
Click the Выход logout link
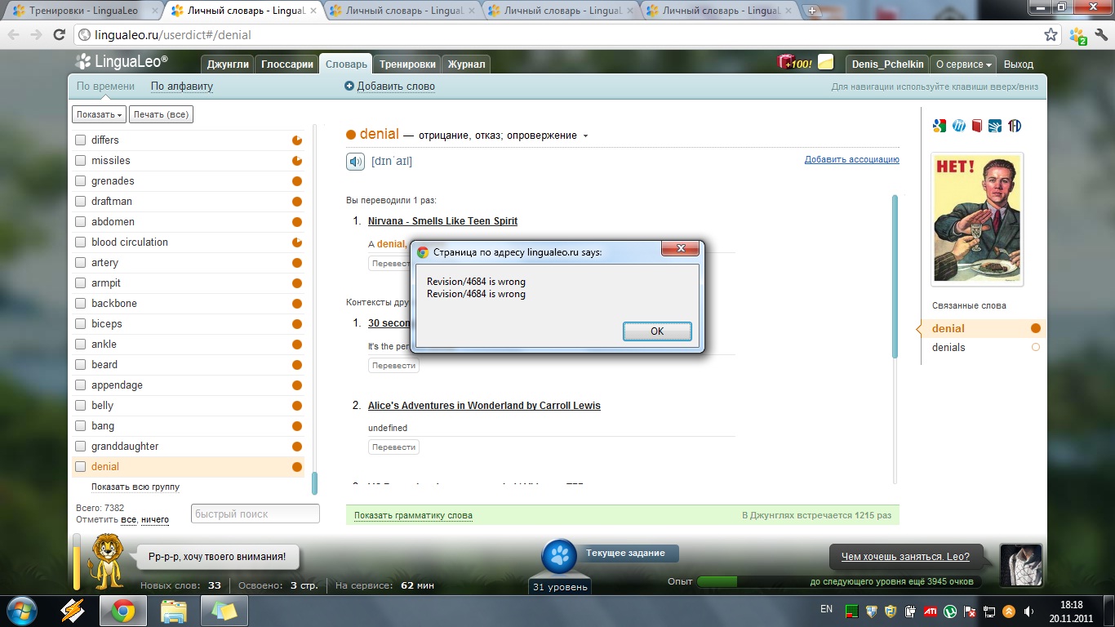point(1018,64)
